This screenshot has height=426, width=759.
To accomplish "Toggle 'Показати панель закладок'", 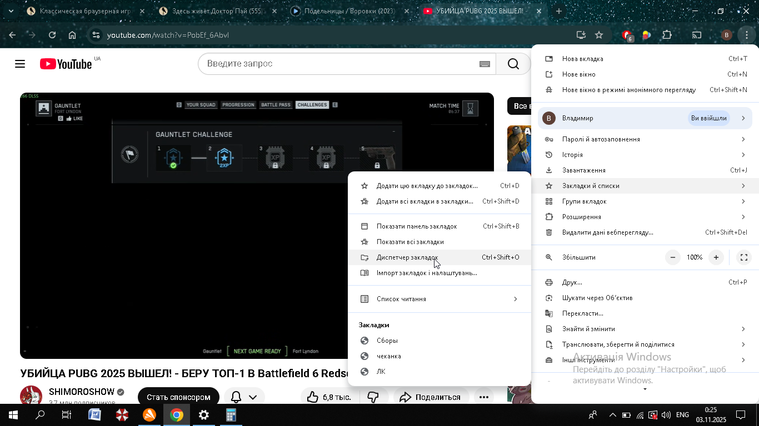I will pyautogui.click(x=440, y=226).
